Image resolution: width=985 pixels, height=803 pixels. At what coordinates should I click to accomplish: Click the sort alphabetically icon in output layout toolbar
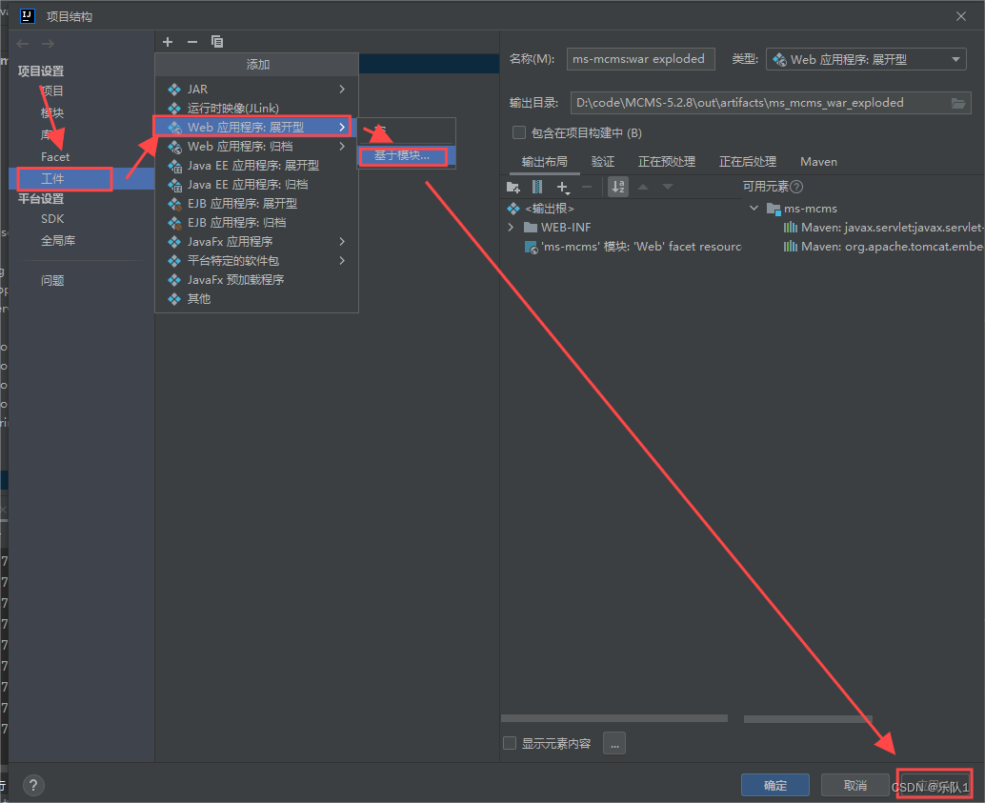click(616, 187)
